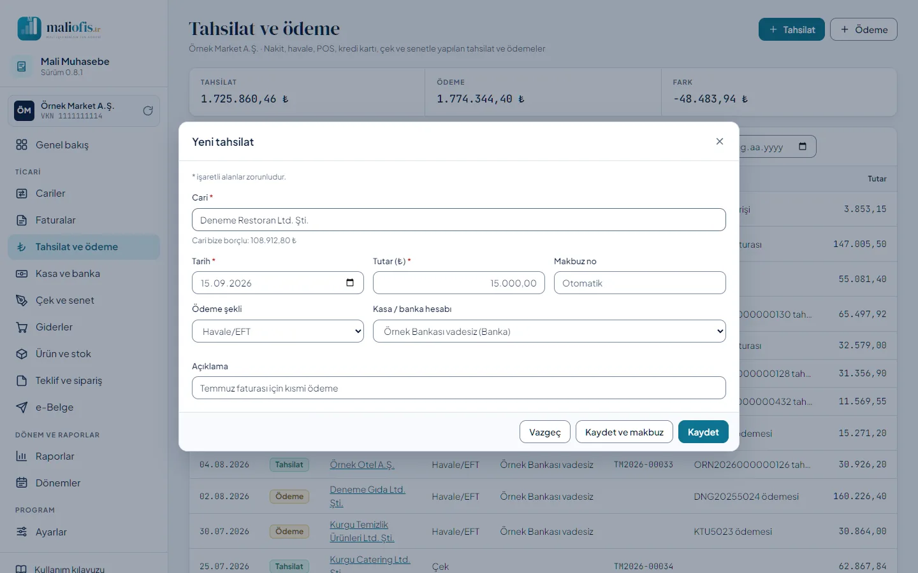Click the Tahsilat total 1.725.860,46 ₺
This screenshot has width=918, height=573.
tap(245, 99)
